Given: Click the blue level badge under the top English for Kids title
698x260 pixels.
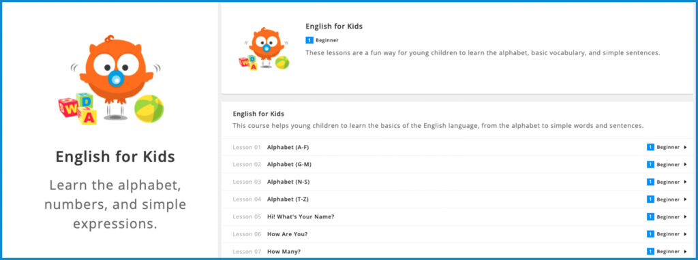Looking at the screenshot, I should coord(309,40).
